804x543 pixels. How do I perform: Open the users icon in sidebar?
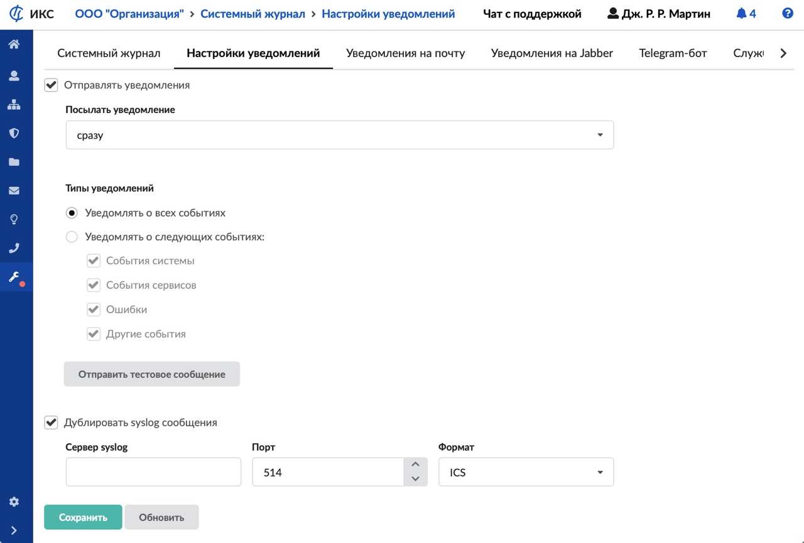point(14,76)
